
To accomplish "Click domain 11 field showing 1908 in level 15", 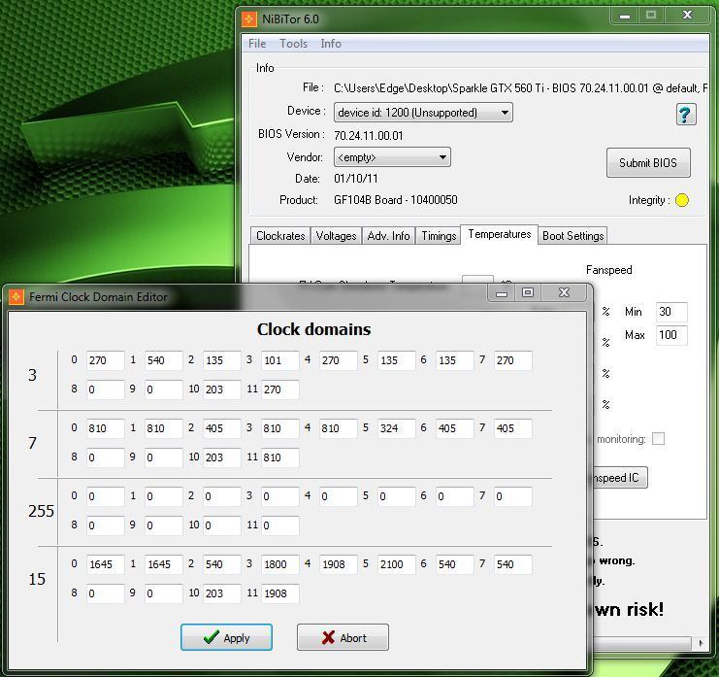I will pyautogui.click(x=280, y=593).
